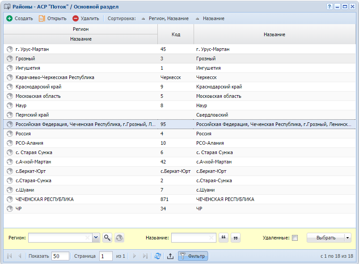The width and height of the screenshot is (359, 264).
Task: Click the globe icon for г. Урус-Мартан row
Action: point(10,49)
